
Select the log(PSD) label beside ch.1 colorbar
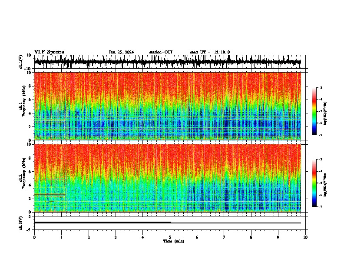[325, 113]
